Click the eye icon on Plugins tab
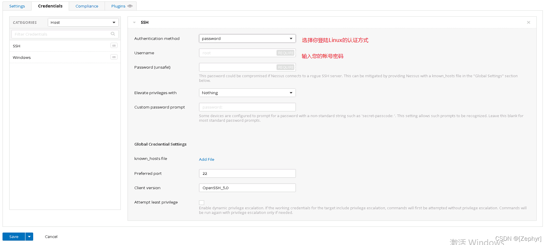Screen dimensions: 546x245 [130, 6]
